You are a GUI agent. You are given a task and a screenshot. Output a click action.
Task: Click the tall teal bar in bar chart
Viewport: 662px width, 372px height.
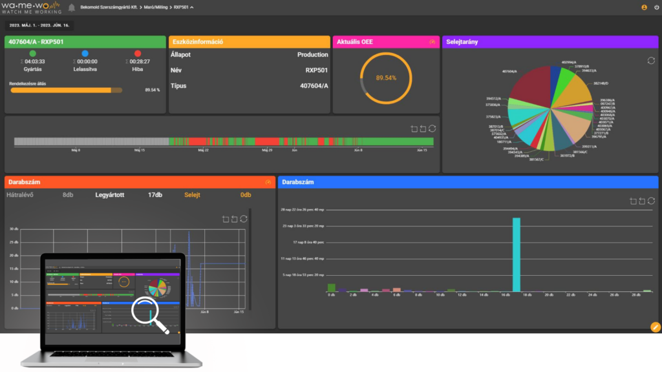(x=517, y=254)
